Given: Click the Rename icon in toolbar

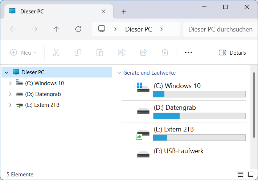Looking at the screenshot, I should (121, 53).
